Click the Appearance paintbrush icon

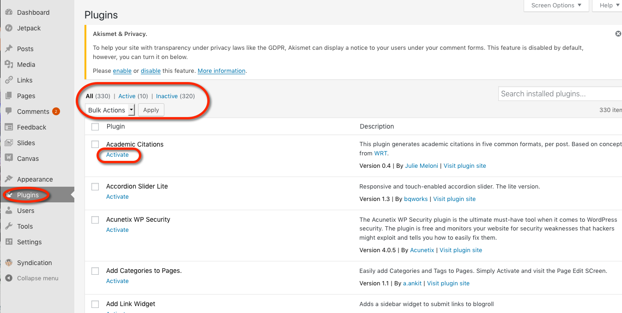9,179
